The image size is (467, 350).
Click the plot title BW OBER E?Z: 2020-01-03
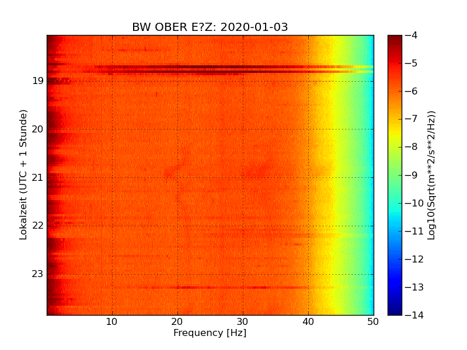[210, 27]
